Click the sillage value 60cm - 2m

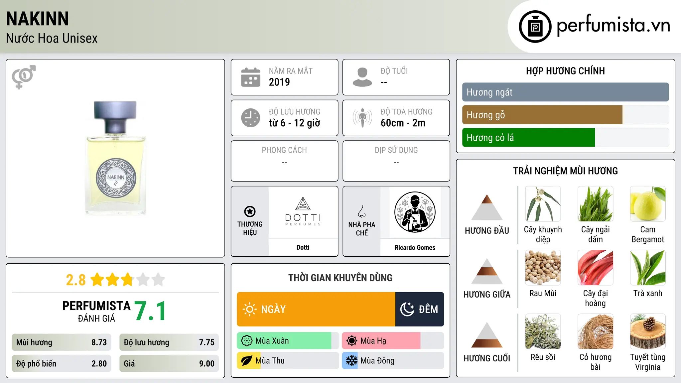tap(403, 123)
